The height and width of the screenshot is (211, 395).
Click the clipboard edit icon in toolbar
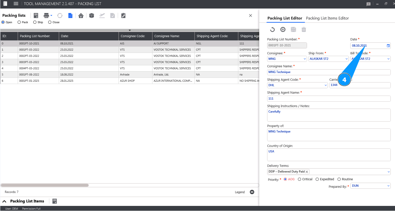123,16
